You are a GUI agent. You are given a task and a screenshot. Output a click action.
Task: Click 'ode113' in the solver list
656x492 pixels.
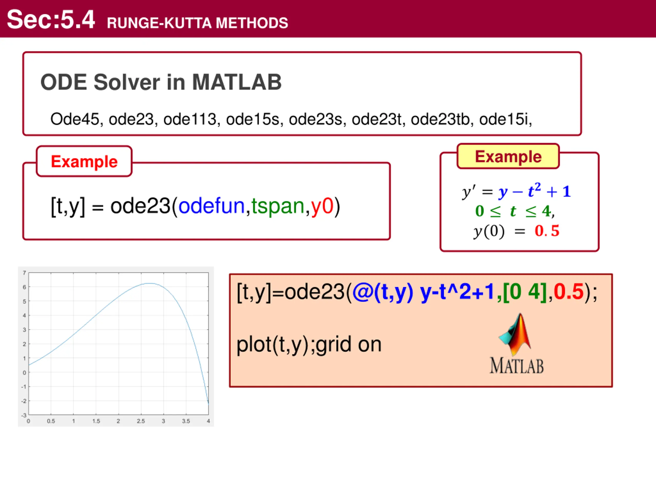(x=190, y=119)
